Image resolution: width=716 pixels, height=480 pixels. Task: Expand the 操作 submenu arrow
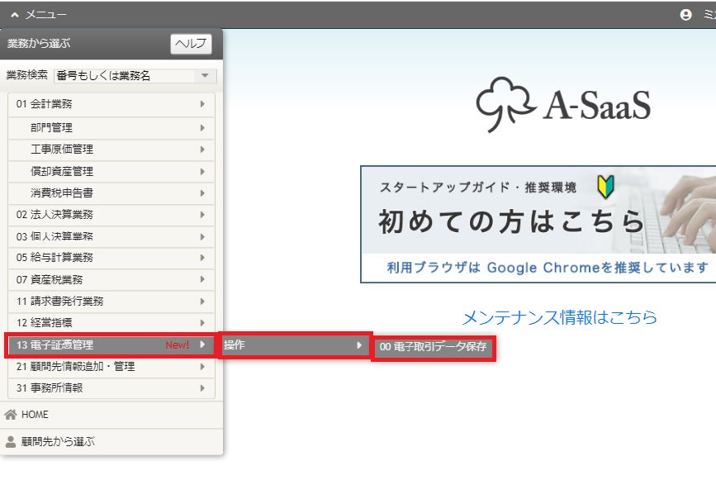coord(359,345)
